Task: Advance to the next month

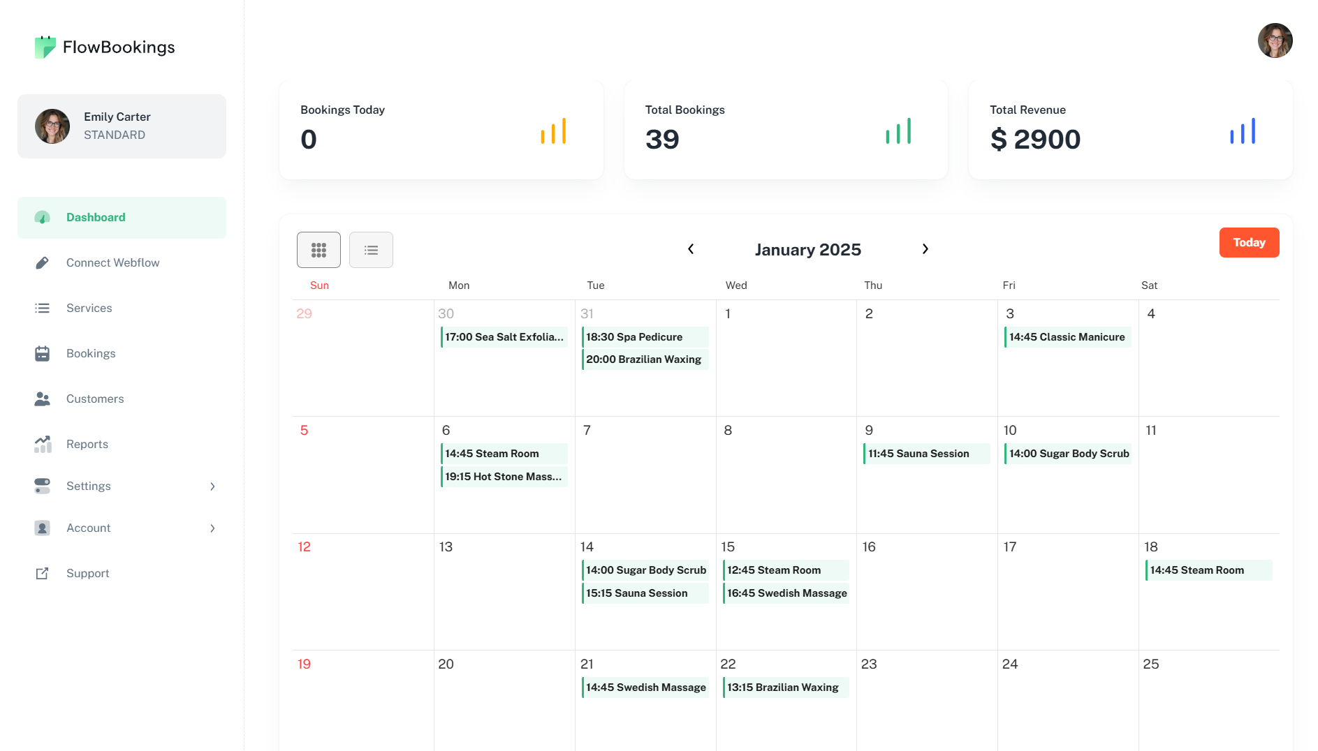Action: point(925,249)
